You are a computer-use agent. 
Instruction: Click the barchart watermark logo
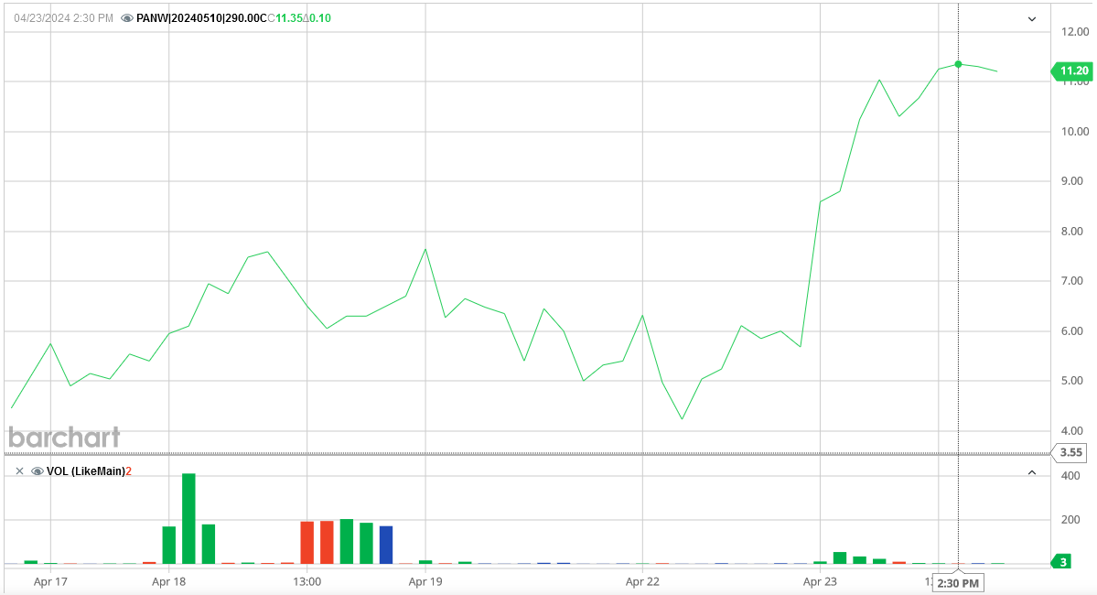[x=66, y=437]
